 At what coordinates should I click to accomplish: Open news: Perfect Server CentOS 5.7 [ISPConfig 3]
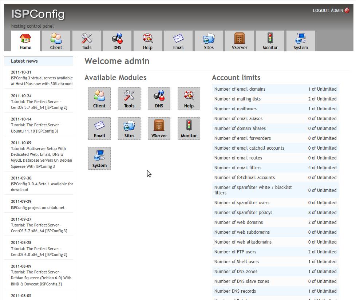coord(39,228)
